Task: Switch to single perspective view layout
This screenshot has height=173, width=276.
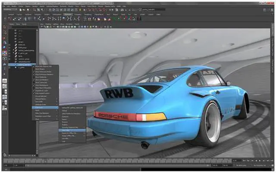Action: pyautogui.click(x=5, y=81)
